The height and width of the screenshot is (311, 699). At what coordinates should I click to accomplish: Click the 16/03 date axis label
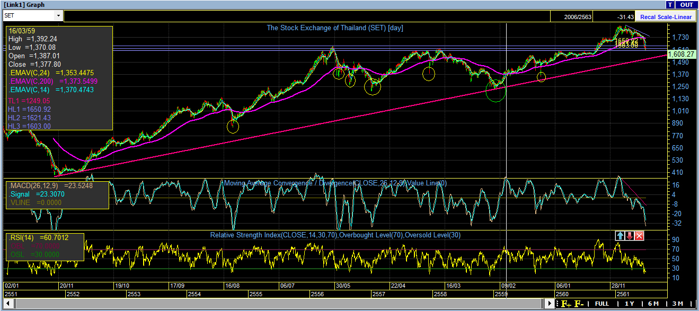point(453,286)
